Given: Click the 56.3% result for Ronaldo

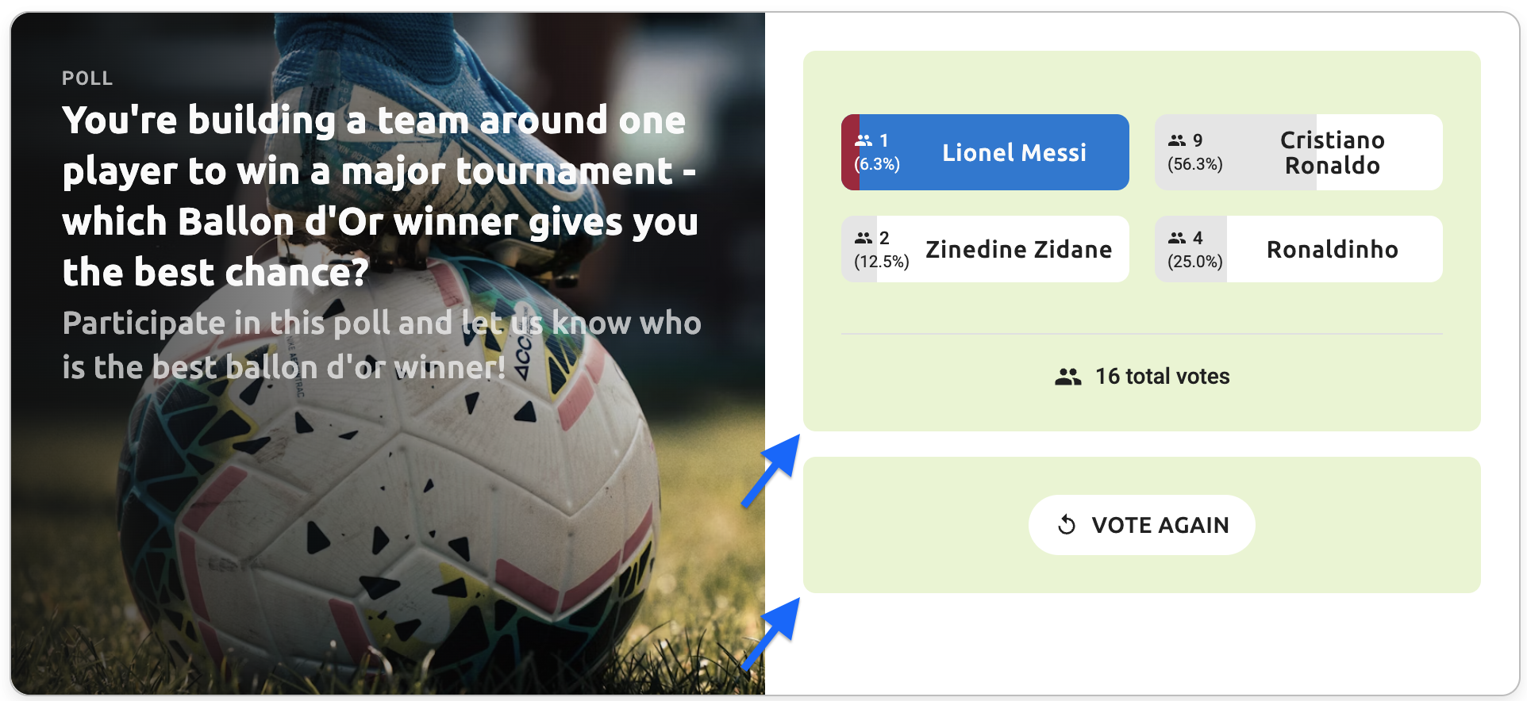Looking at the screenshot, I should tap(1194, 164).
